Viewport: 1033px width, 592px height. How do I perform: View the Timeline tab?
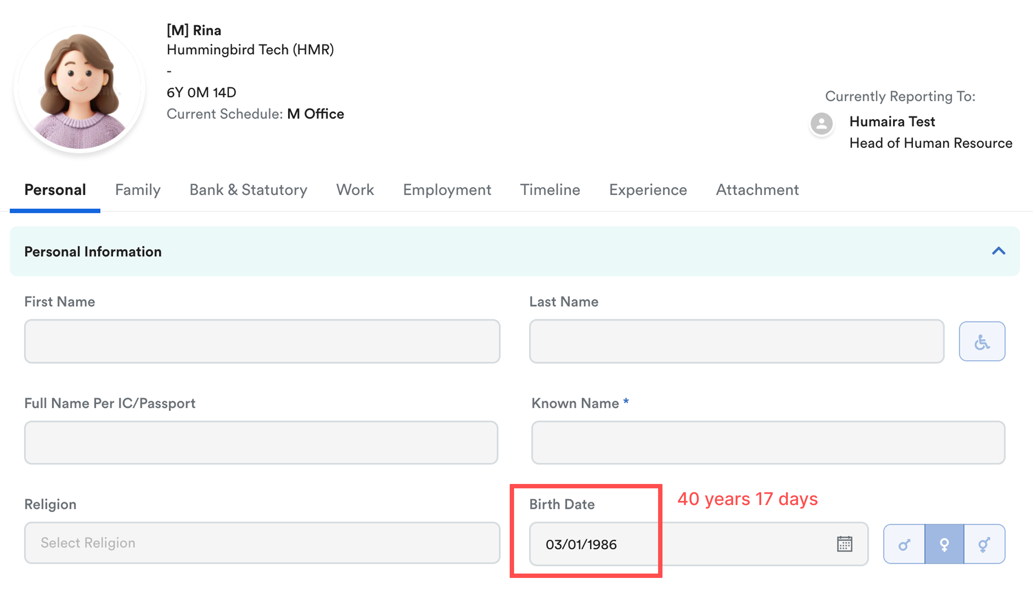coord(550,190)
